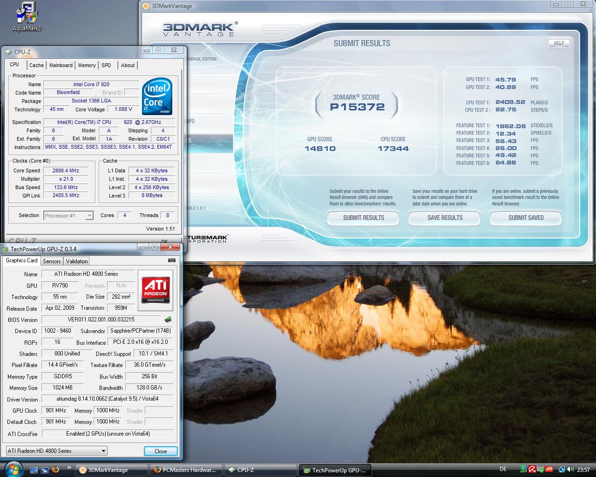Switch to the SPD tab in CPU-Z
The image size is (596, 477).
(106, 65)
